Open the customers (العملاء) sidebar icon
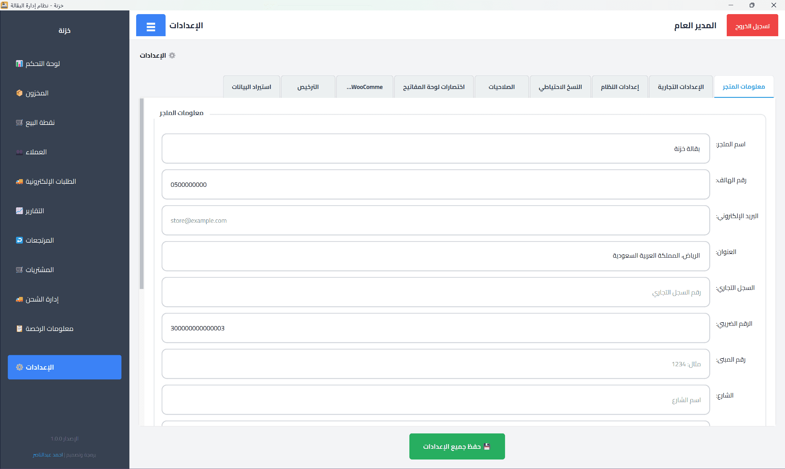This screenshot has height=469, width=785. click(19, 152)
